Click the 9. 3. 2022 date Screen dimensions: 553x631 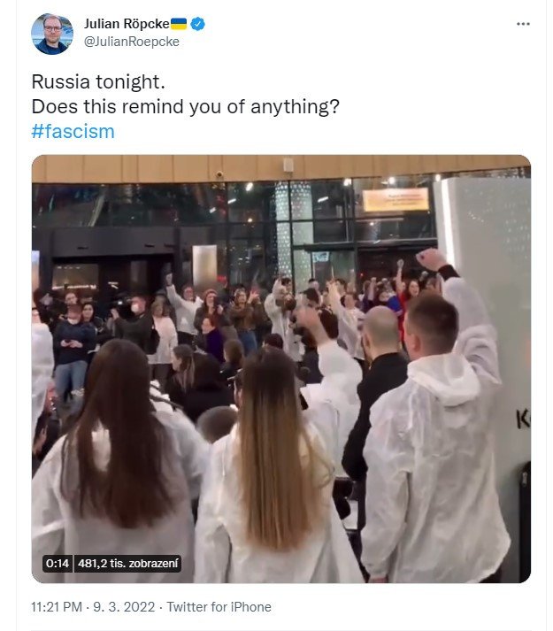[124, 607]
